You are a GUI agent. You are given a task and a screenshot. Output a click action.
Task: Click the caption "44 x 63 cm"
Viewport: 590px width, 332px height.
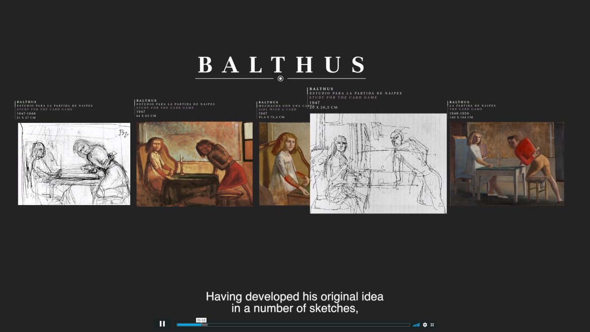[x=146, y=116]
